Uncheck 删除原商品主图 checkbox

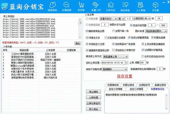87,31
